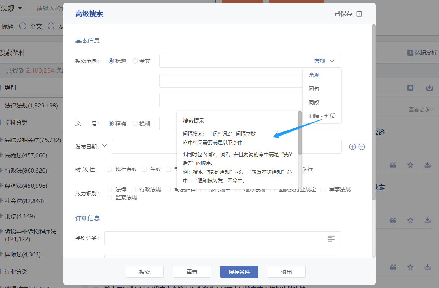Click the add-row plus icon for 发布日期
The image size is (439, 288).
pos(352,147)
